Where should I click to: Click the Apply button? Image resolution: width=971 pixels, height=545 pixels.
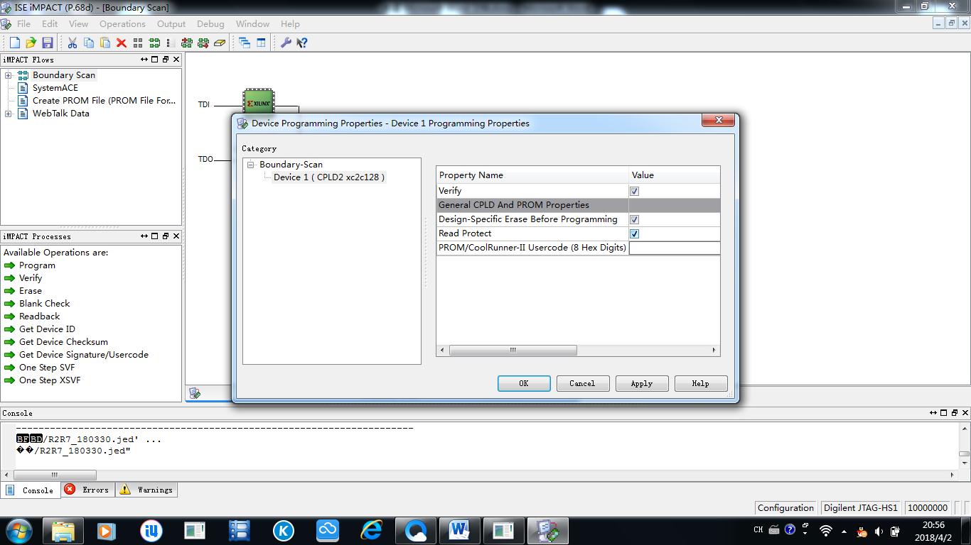[641, 383]
